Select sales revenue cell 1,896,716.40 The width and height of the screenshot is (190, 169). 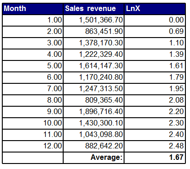coord(94,112)
